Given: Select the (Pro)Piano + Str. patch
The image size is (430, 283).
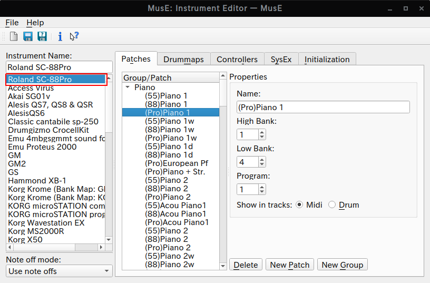Looking at the screenshot, I should [171, 172].
